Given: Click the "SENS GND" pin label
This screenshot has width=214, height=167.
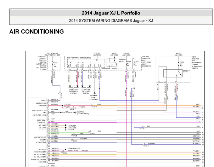Looking at the screenshot, I should coord(42,162).
